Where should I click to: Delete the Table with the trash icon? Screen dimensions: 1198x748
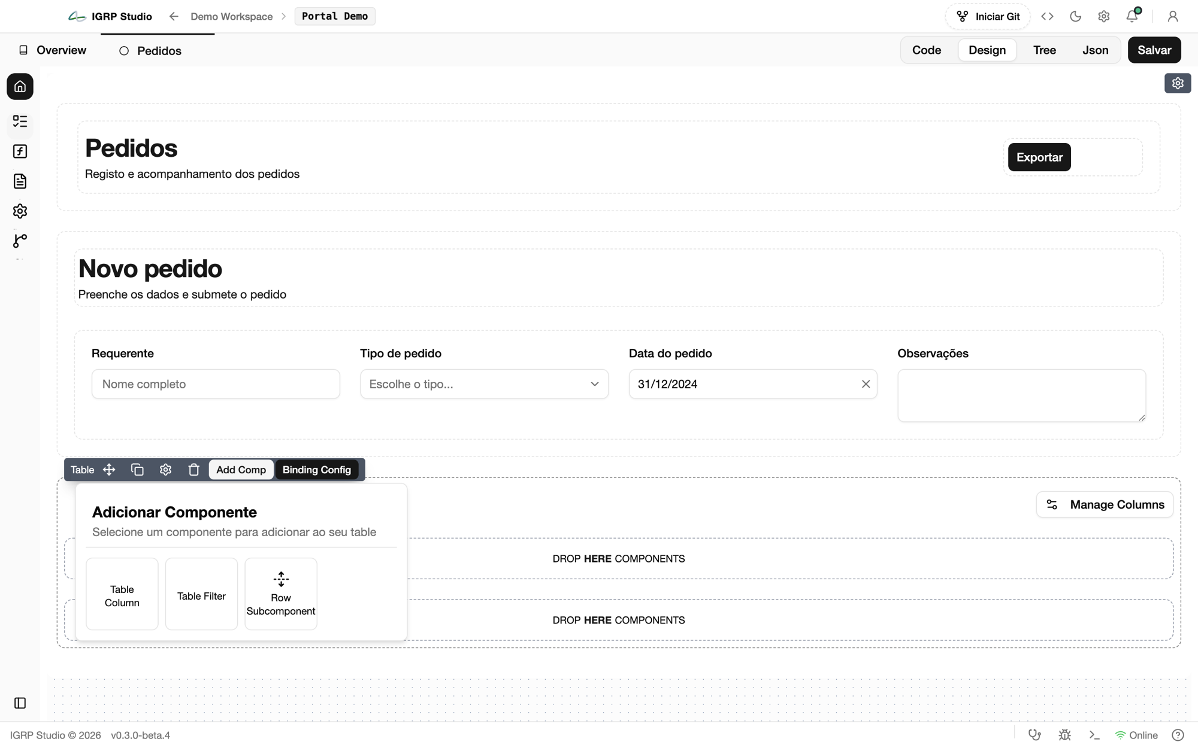pos(193,470)
